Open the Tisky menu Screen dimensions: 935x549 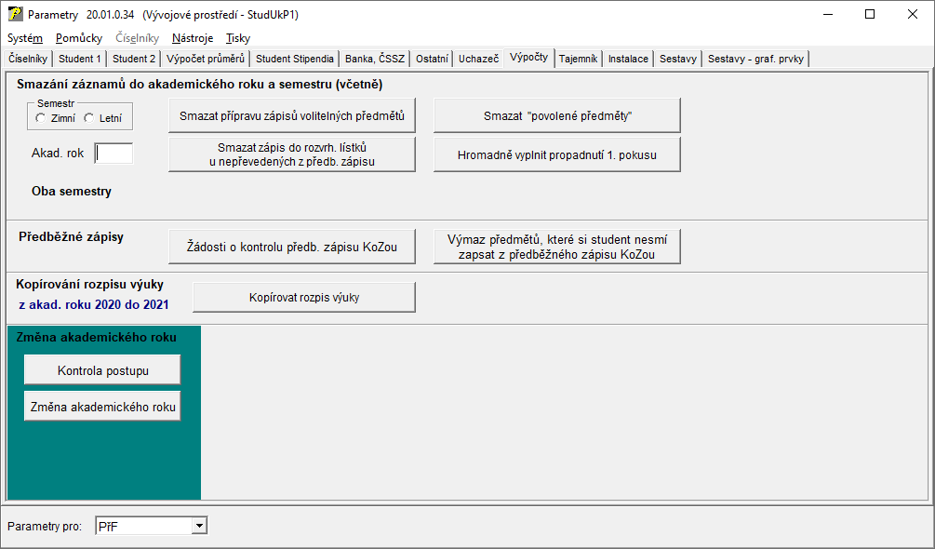(238, 38)
